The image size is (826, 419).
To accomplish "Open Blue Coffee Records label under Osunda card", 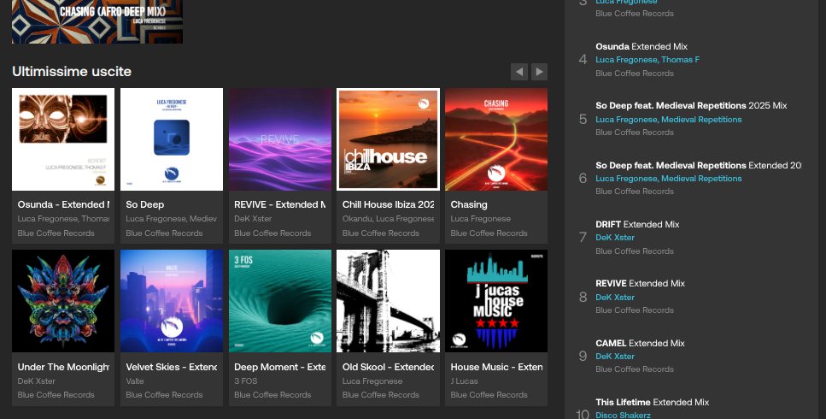I will [56, 233].
